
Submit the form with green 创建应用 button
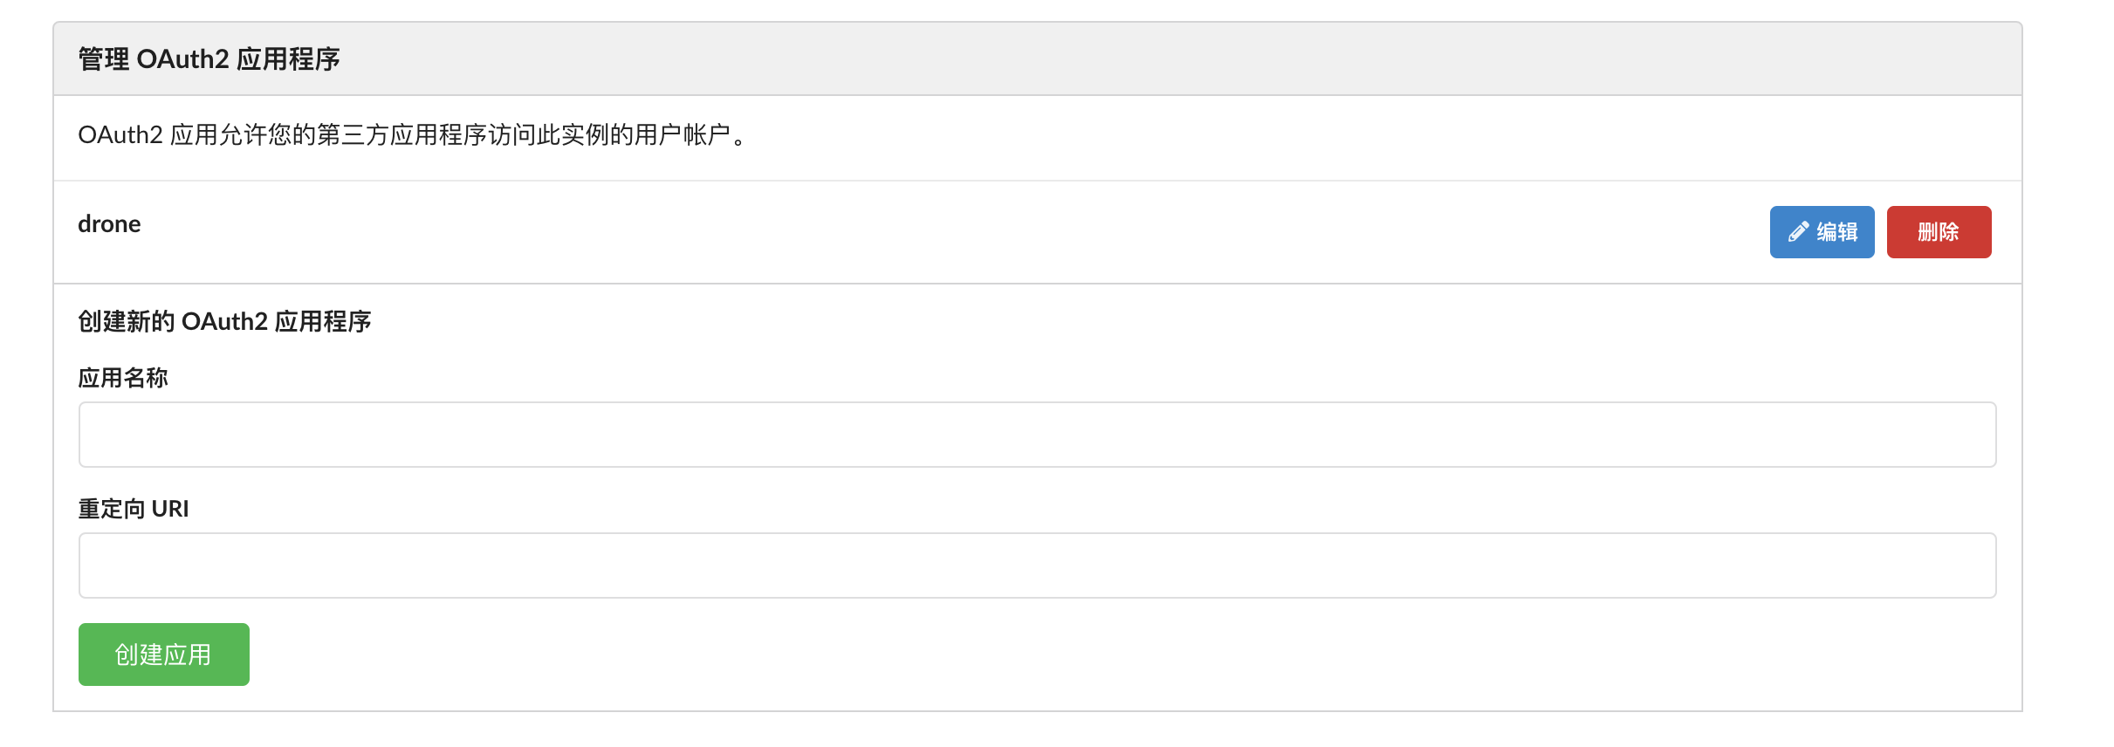point(164,654)
